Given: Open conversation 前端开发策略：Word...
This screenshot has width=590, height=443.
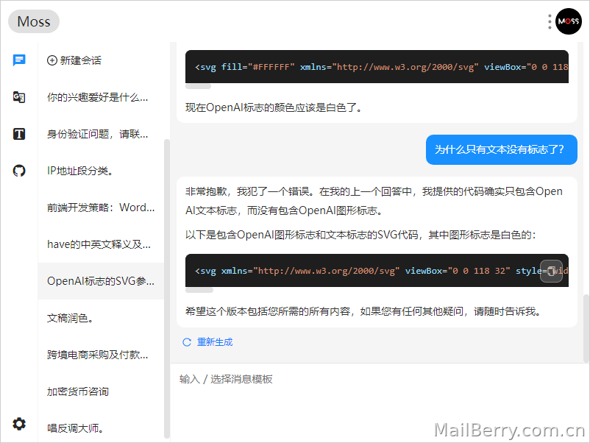Looking at the screenshot, I should (101, 208).
